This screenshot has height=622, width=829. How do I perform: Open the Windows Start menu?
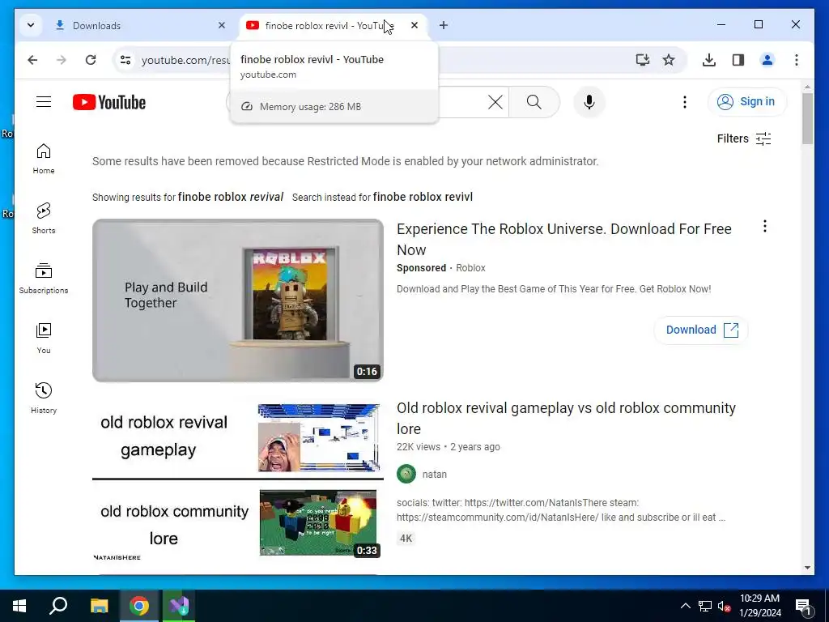pyautogui.click(x=19, y=606)
